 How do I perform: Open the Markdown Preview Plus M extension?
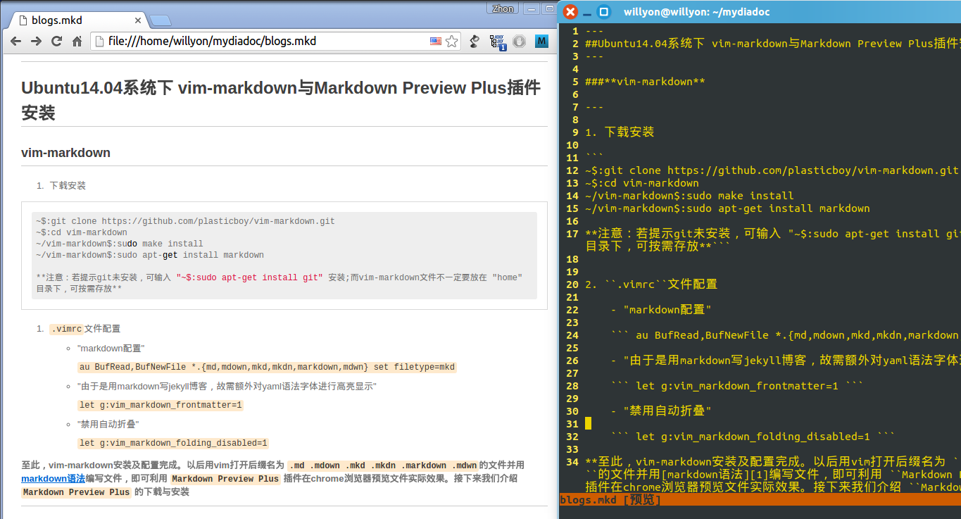(x=541, y=42)
